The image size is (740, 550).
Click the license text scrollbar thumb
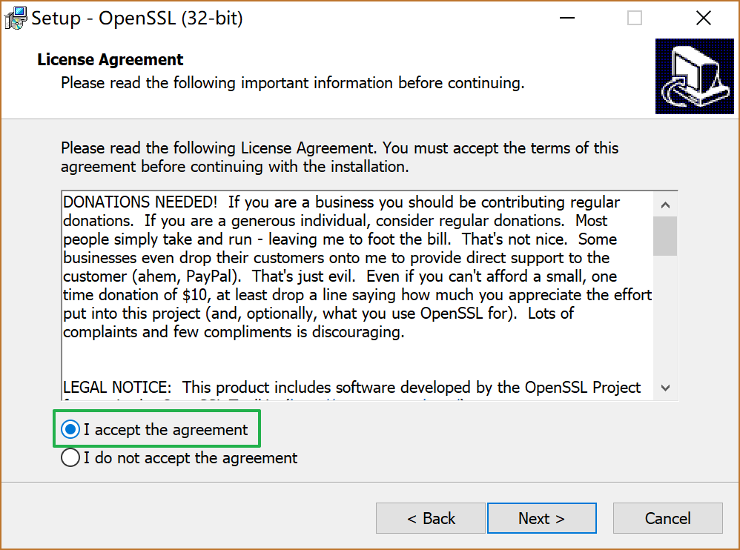[665, 236]
